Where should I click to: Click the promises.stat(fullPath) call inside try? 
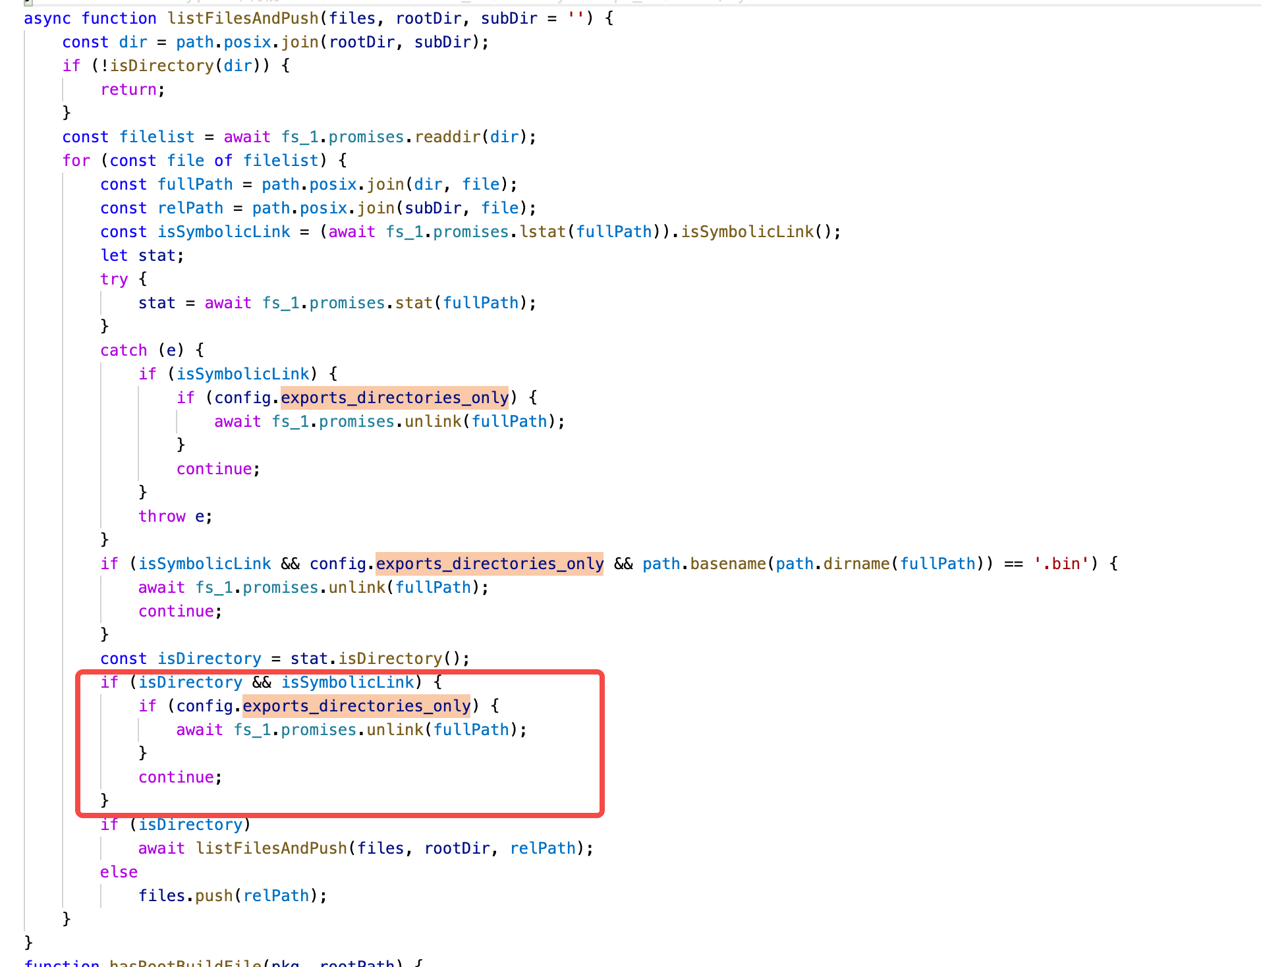pos(418,303)
